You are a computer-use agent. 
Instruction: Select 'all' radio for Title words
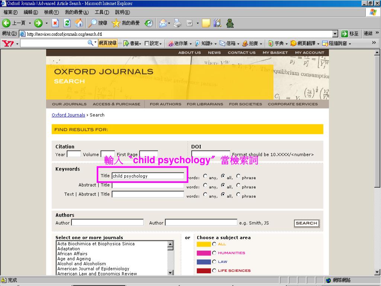[223, 176]
